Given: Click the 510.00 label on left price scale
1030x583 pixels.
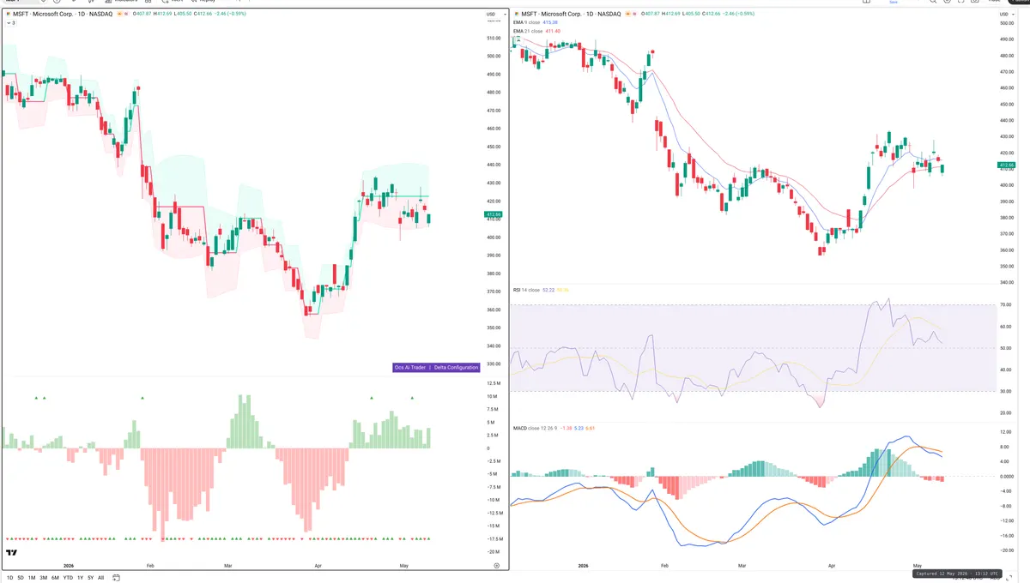Looking at the screenshot, I should point(493,38).
